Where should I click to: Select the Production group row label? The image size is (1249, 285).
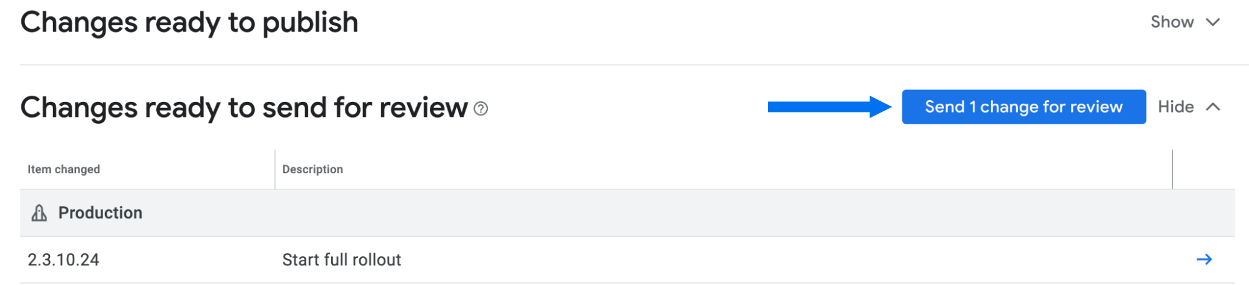coord(100,213)
